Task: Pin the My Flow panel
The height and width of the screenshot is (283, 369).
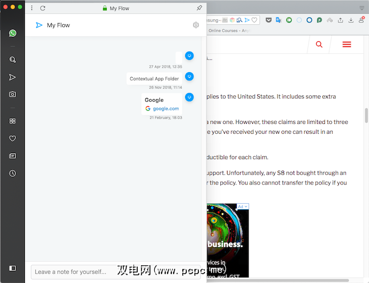Action: click(x=199, y=8)
